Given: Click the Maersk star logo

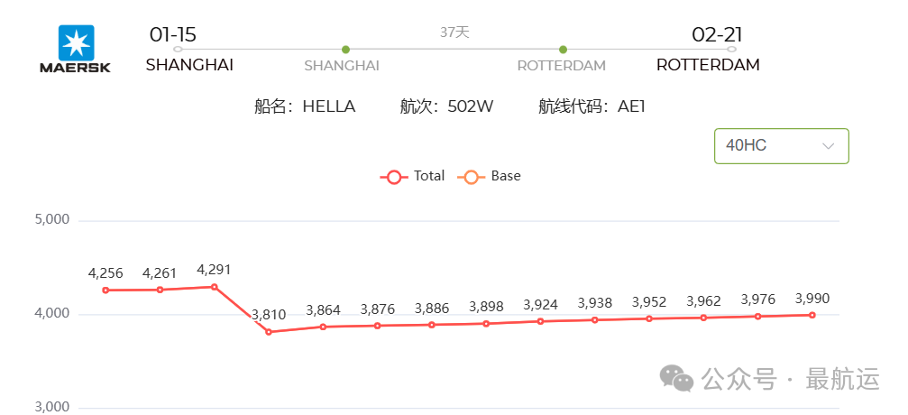Looking at the screenshot, I should [75, 41].
